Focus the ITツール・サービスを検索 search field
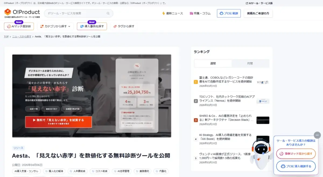The height and width of the screenshot is (177, 323). (x=79, y=13)
